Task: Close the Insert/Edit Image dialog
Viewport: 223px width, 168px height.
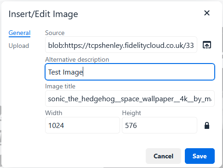Action: click(x=207, y=13)
